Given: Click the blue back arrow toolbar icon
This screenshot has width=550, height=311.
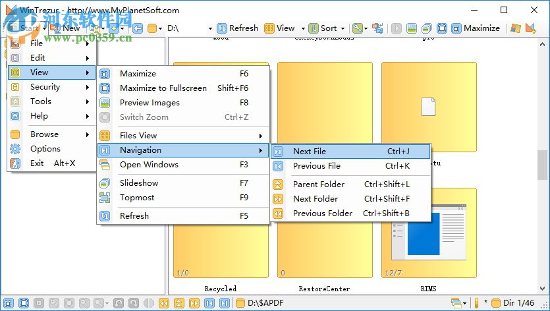Looking at the screenshot, I should tap(138, 28).
